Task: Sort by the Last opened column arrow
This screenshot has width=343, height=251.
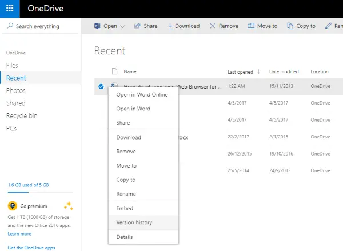Action: coord(258,71)
